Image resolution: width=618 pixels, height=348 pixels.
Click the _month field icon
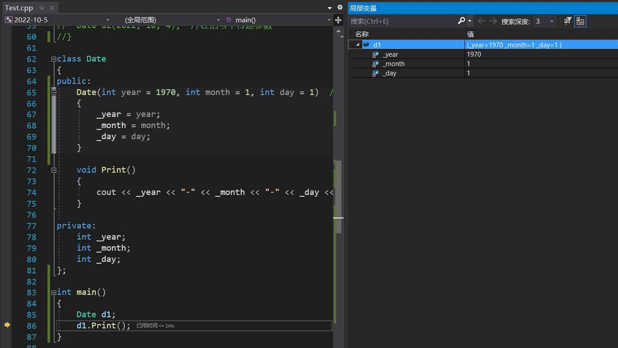click(376, 64)
